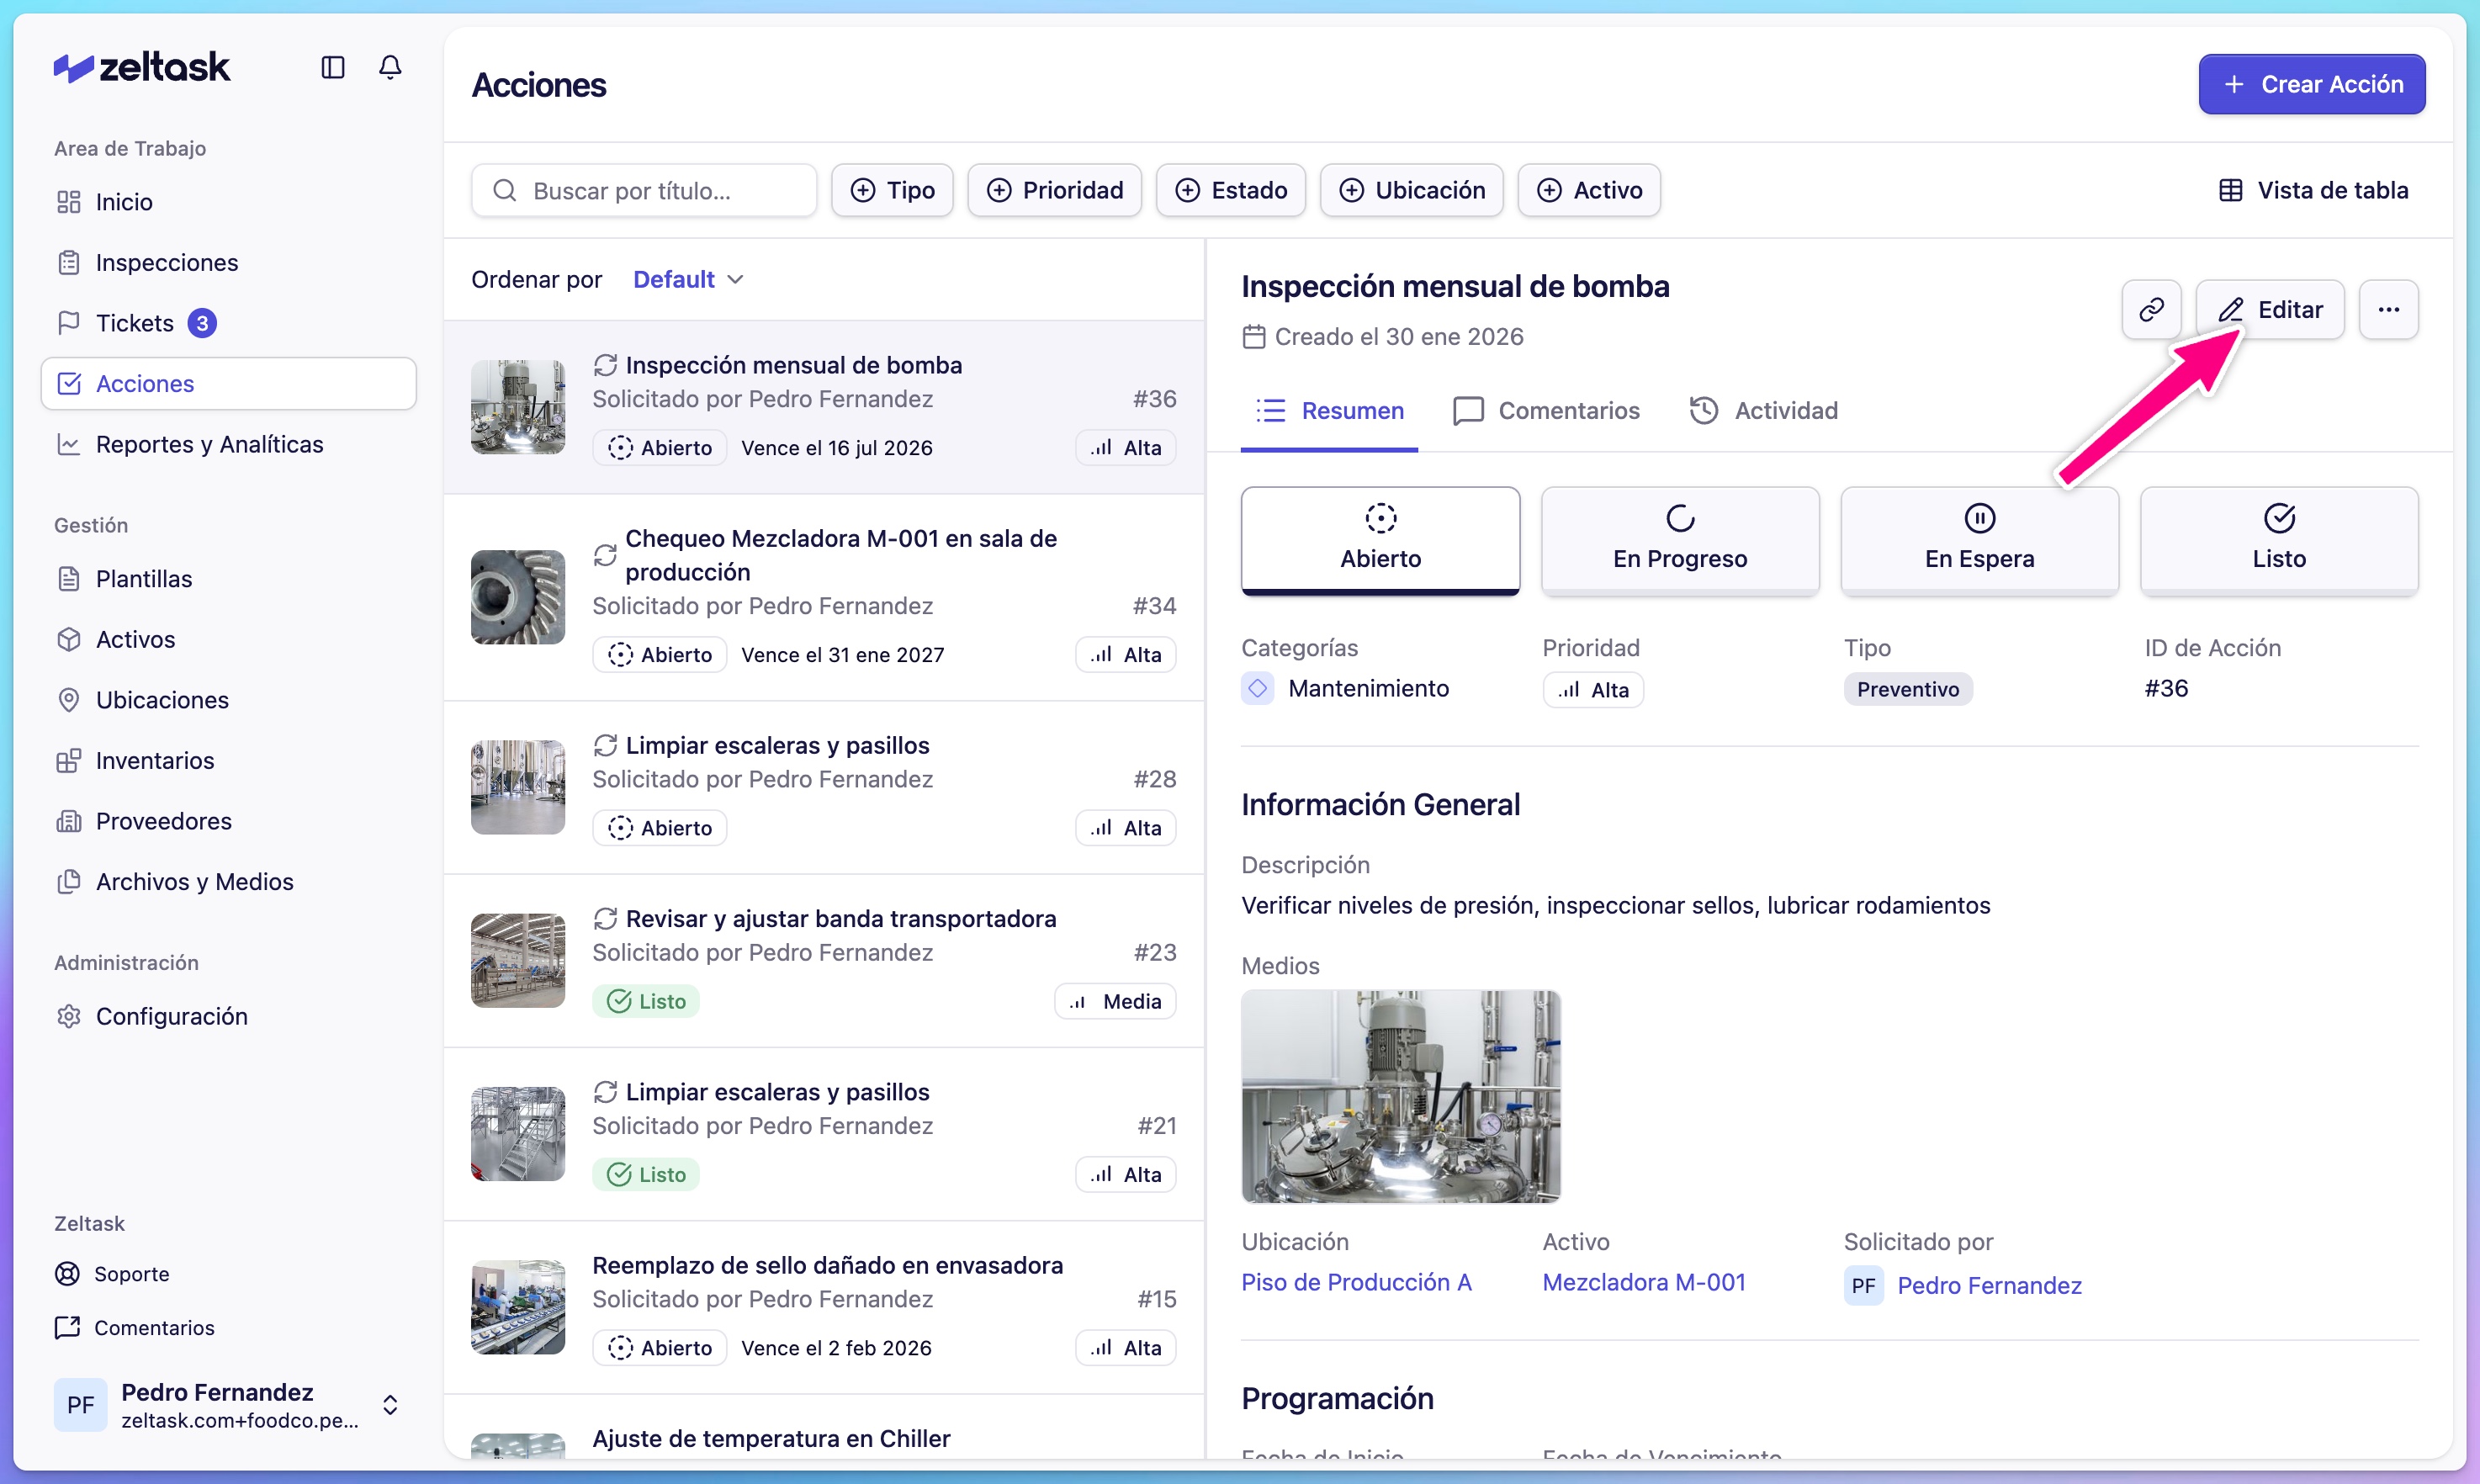The image size is (2480, 1484).
Task: Click the Plantillas document icon
Action: (x=69, y=579)
